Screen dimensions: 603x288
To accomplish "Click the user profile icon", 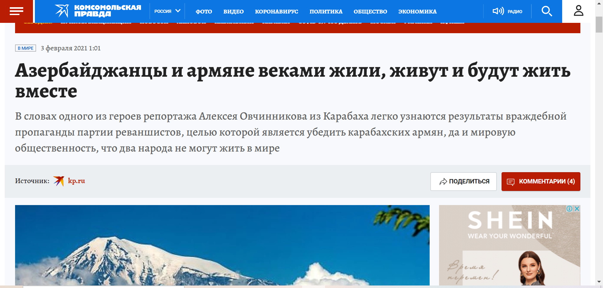I will (x=579, y=11).
